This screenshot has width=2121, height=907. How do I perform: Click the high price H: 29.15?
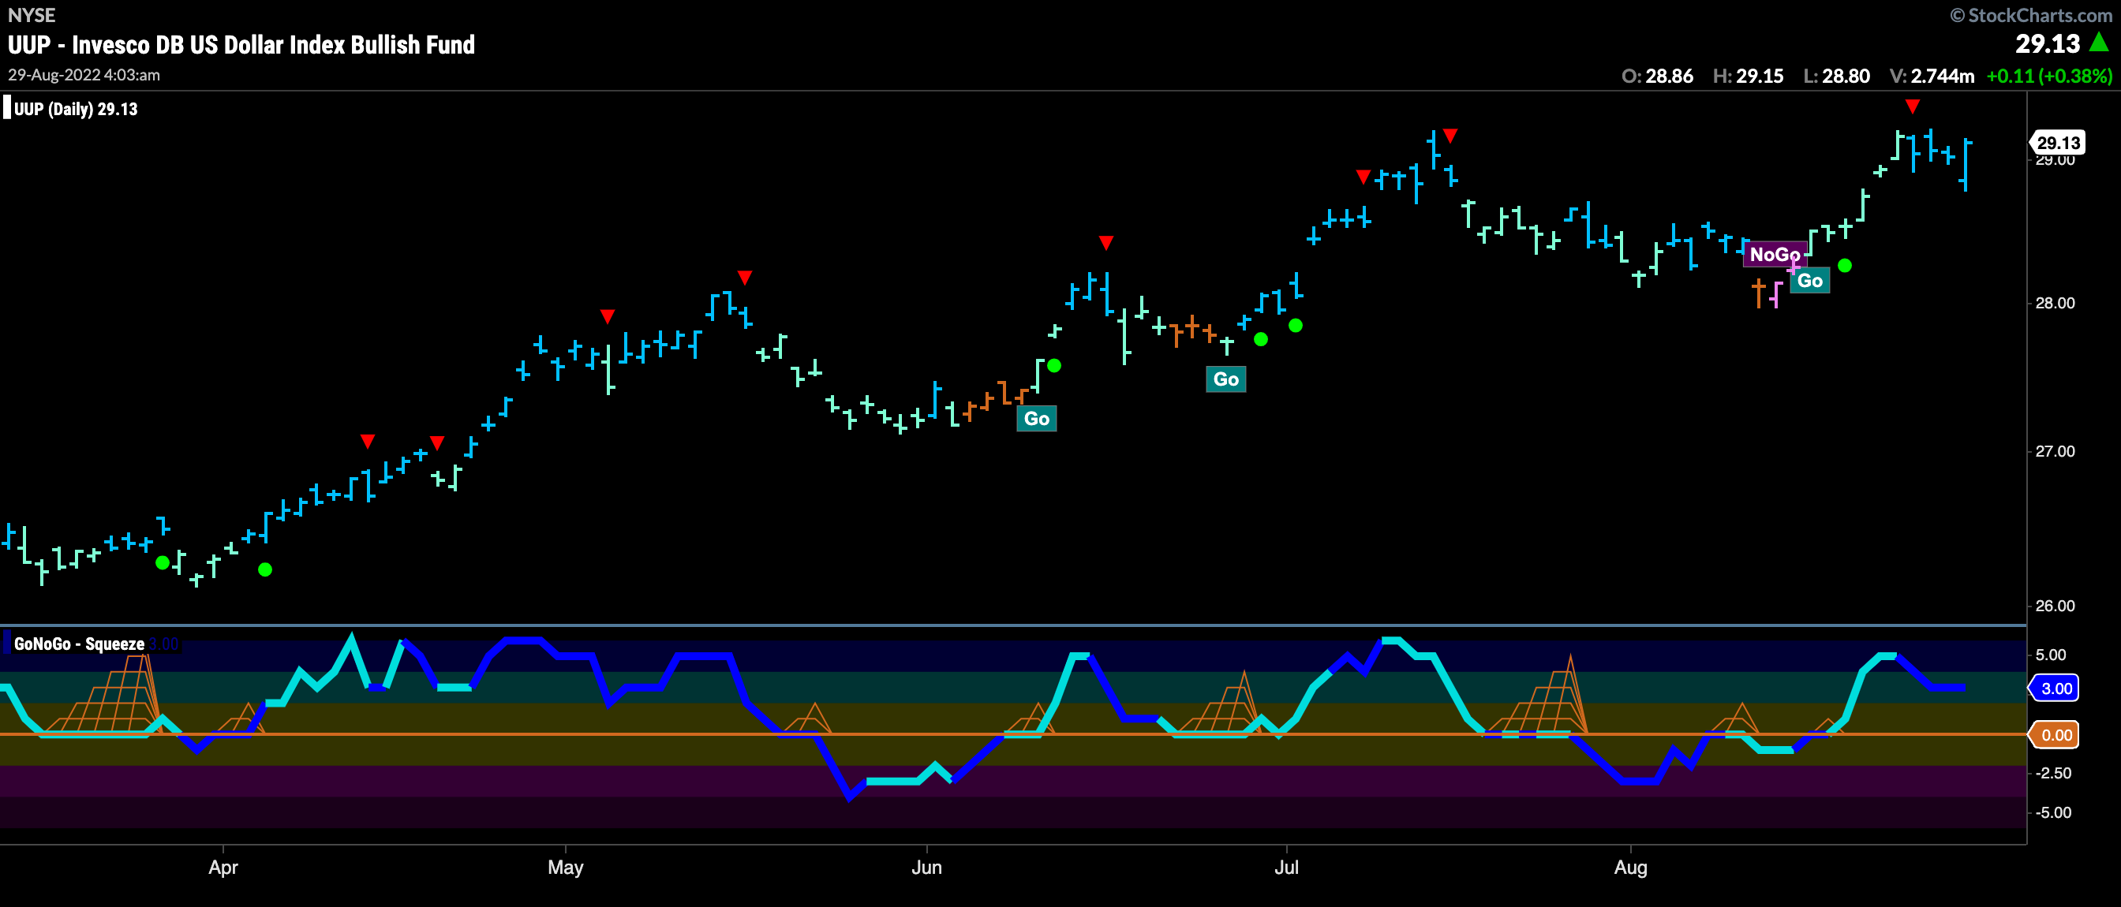tap(1748, 76)
